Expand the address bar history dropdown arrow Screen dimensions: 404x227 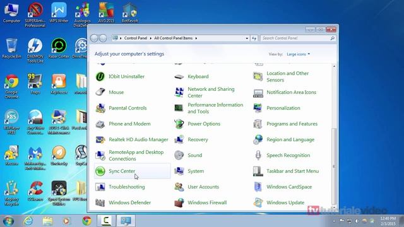pos(247,38)
